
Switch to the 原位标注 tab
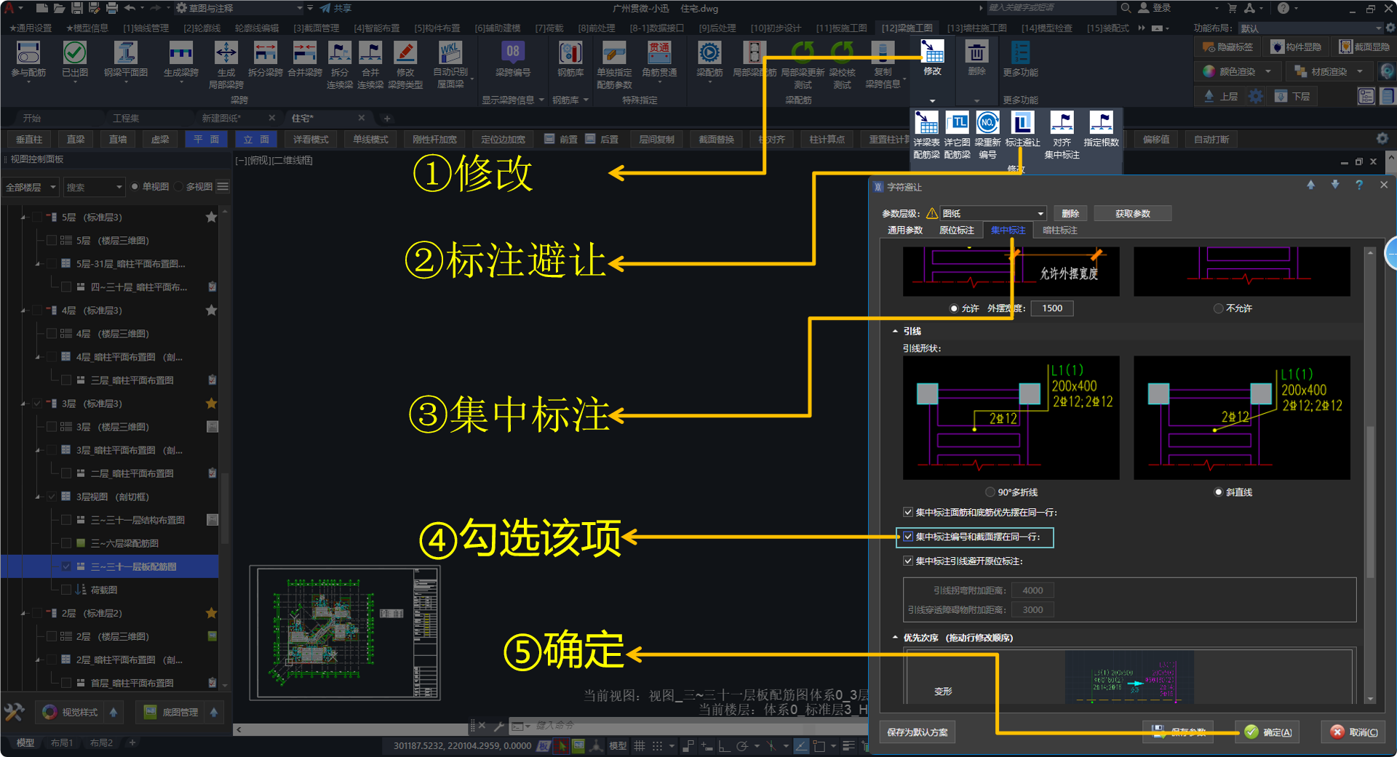coord(956,231)
